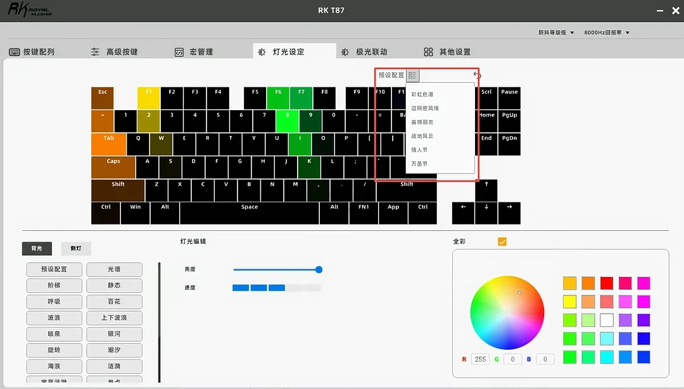Select the Esc key on virtual keyboard
Image resolution: width=684 pixels, height=389 pixels.
point(103,98)
